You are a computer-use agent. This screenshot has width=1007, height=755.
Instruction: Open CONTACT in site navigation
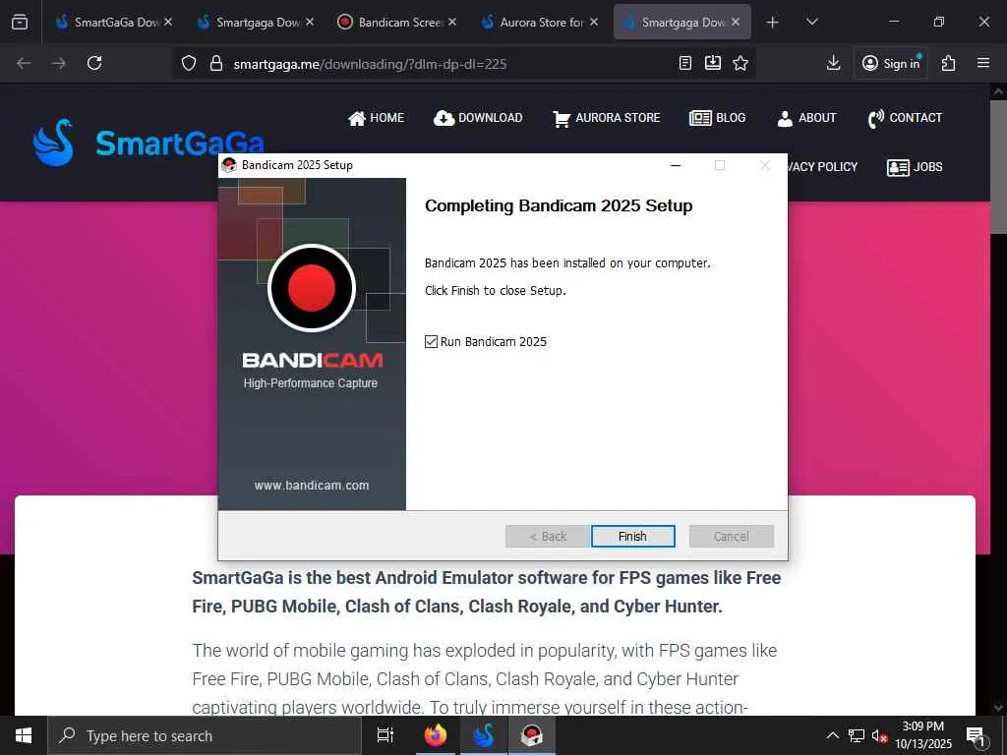tap(905, 118)
